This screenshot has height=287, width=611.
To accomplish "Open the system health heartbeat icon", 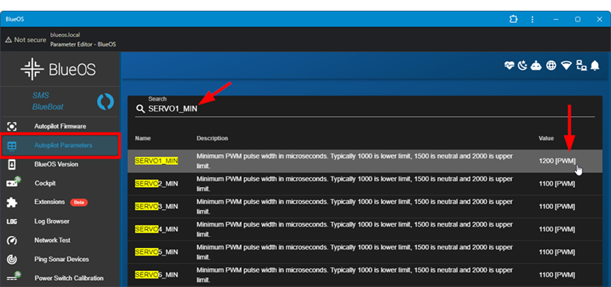I will click(509, 66).
